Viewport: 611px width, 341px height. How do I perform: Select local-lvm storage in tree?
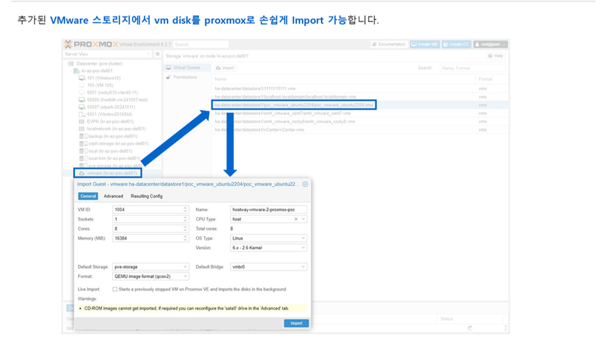pyautogui.click(x=114, y=159)
